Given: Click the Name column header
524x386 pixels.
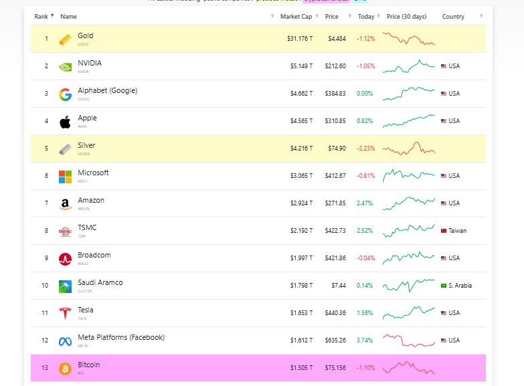Looking at the screenshot, I should (68, 16).
